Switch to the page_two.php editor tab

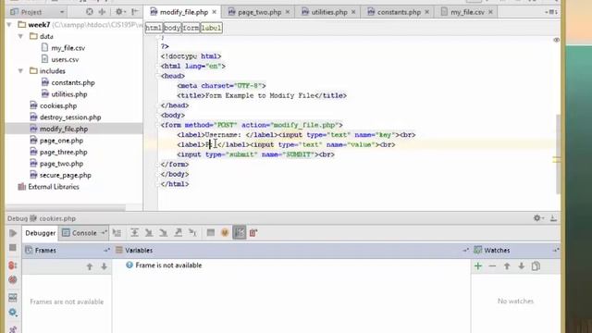coord(259,12)
